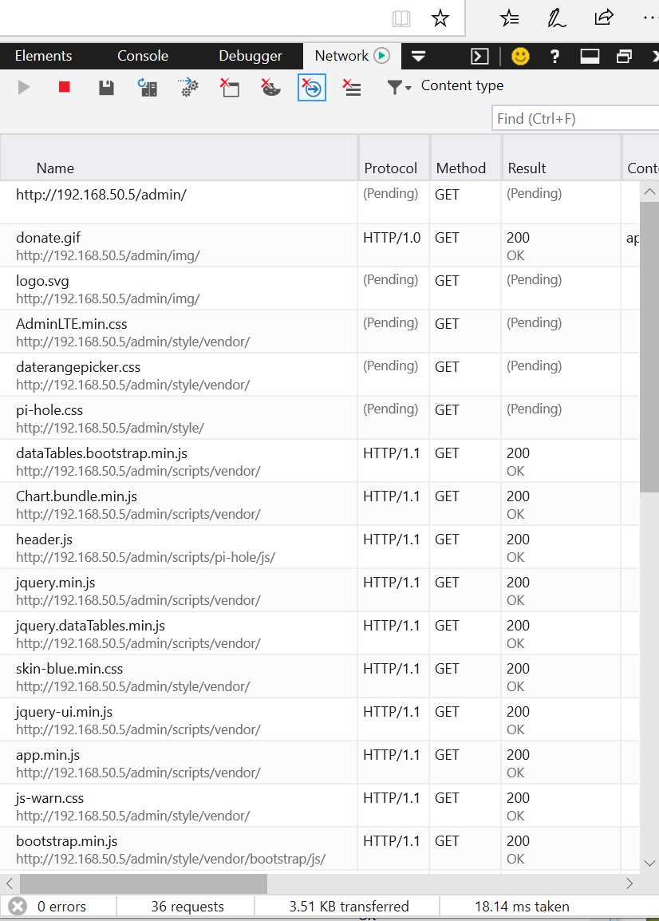Clear browser cookies from the toolbar
Screen dimensions: 659x921
pos(270,88)
